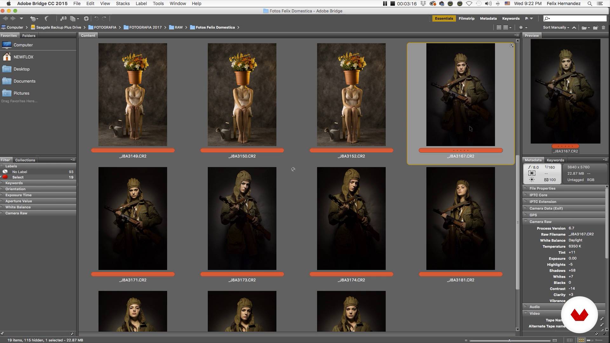Switch to Essentials workspace
The width and height of the screenshot is (610, 343).
coord(444,18)
